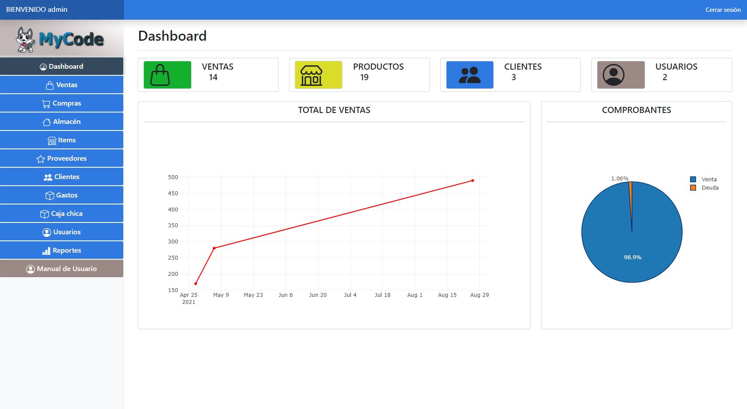Image resolution: width=747 pixels, height=409 pixels.
Task: Navigate to Caja chica in sidebar
Action: [x=62, y=214]
